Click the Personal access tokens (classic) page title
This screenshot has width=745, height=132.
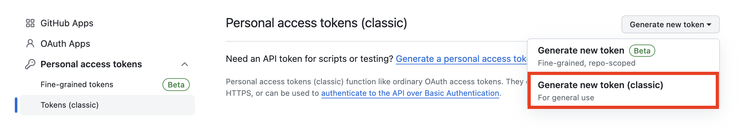tap(317, 23)
